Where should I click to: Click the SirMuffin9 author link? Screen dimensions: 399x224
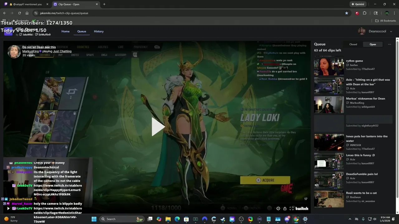pyautogui.click(x=43, y=35)
